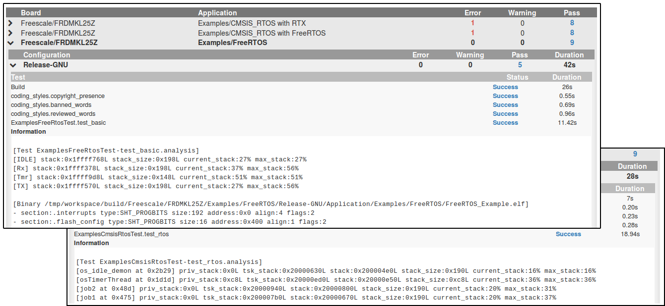The width and height of the screenshot is (665, 306).
Task: Click the section:.flash_config log line
Action: [x=170, y=222]
